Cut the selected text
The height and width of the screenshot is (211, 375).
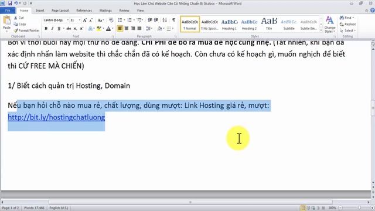click(x=19, y=18)
